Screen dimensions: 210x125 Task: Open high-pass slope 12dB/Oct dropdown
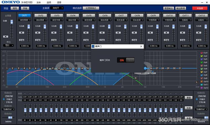8,109
